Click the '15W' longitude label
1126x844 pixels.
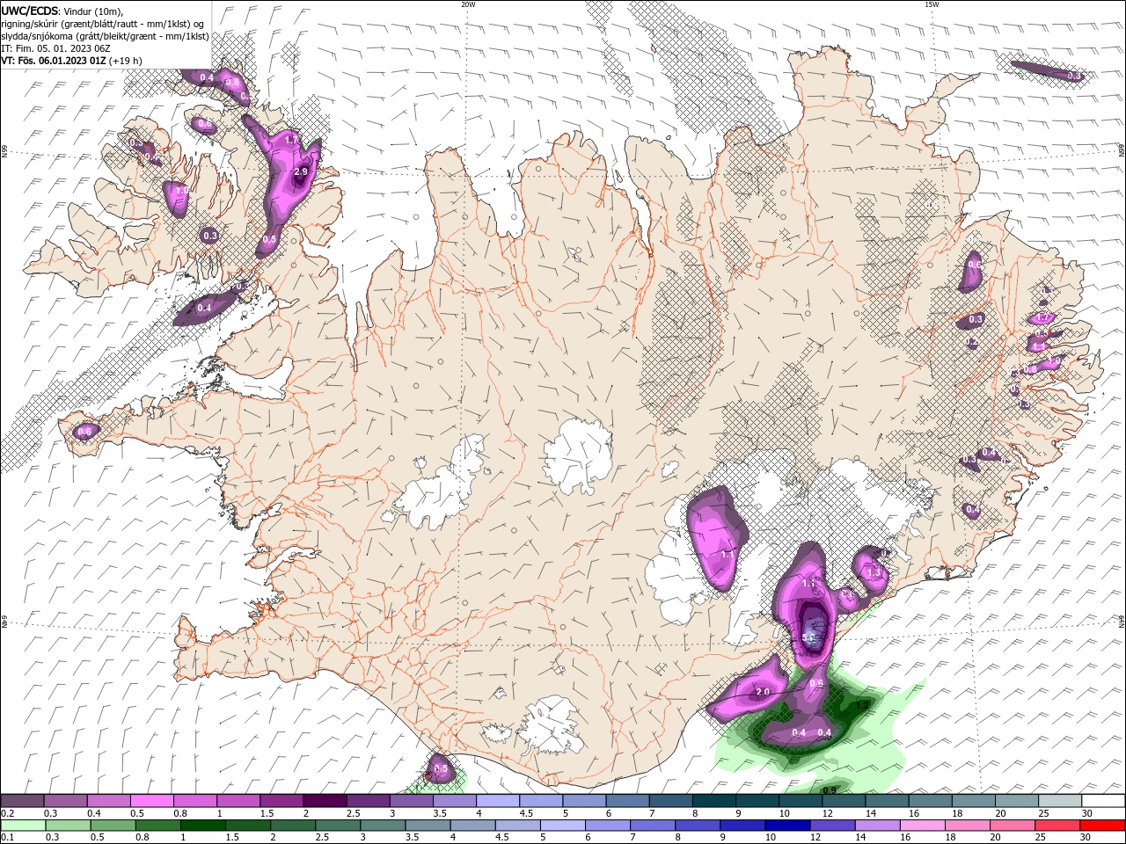click(x=932, y=4)
